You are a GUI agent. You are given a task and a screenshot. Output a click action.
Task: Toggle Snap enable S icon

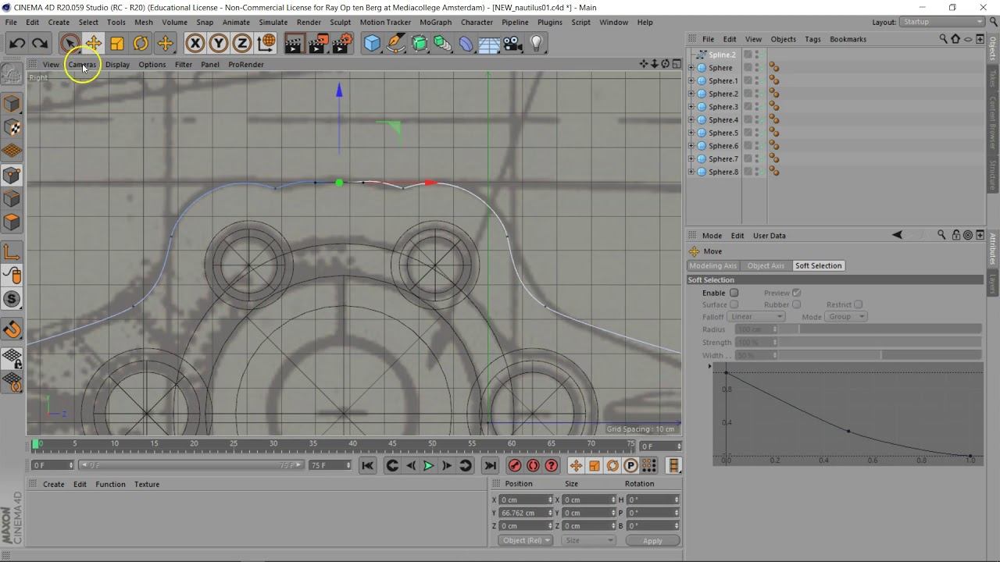coord(12,299)
